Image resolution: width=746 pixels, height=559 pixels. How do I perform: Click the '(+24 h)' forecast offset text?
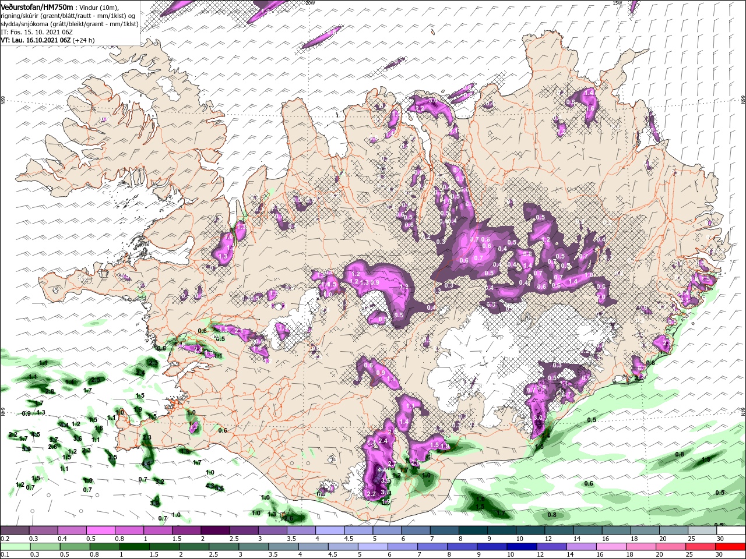pos(83,40)
